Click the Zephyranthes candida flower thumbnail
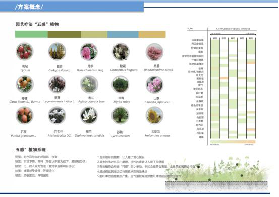 pyautogui.click(x=89, y=115)
